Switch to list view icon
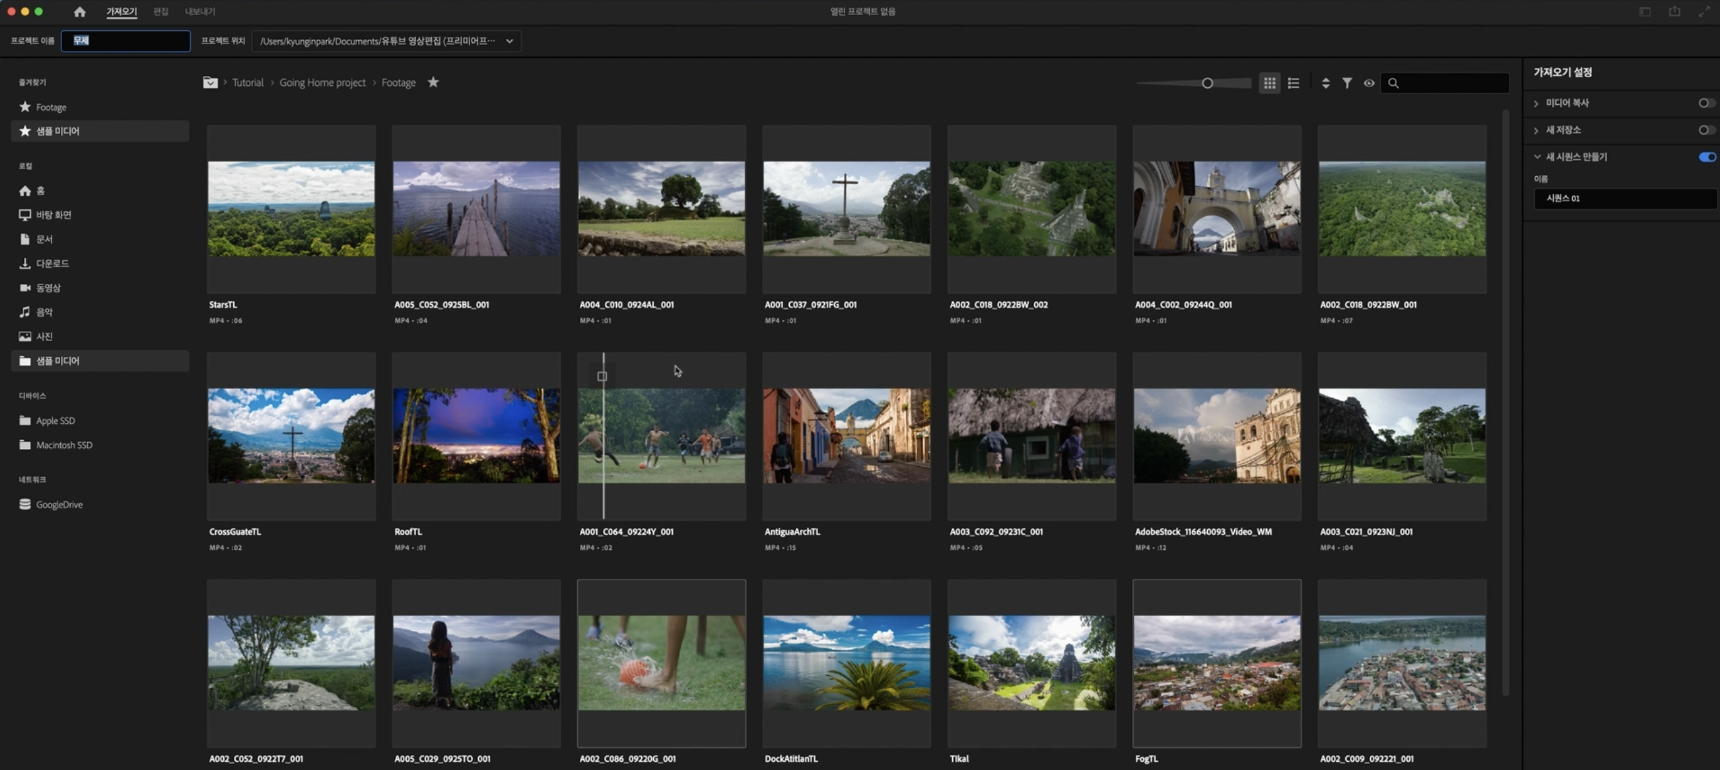 click(x=1293, y=83)
